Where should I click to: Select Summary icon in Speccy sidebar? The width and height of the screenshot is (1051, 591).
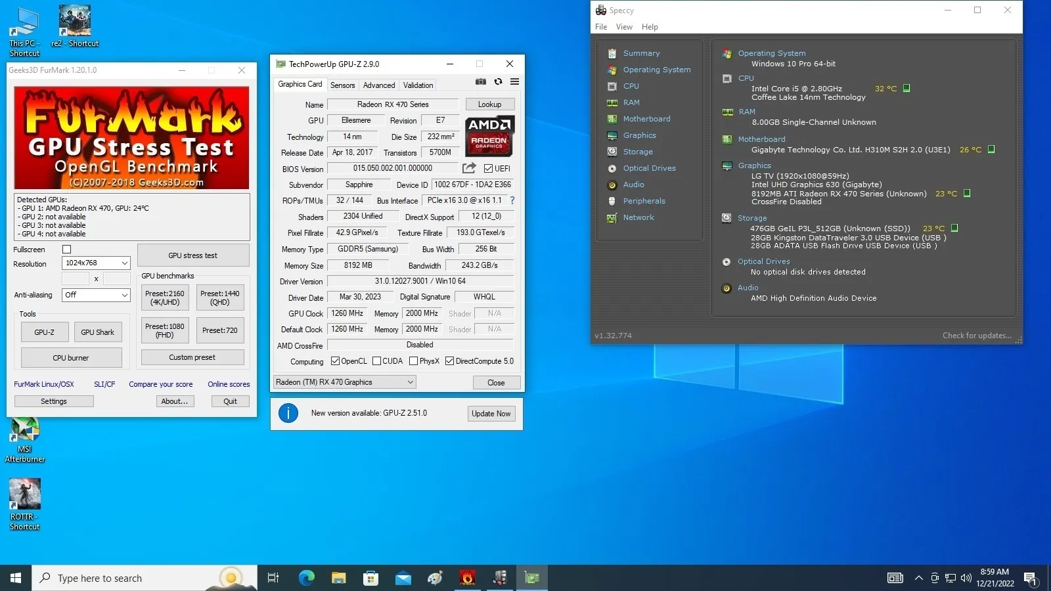tap(612, 53)
